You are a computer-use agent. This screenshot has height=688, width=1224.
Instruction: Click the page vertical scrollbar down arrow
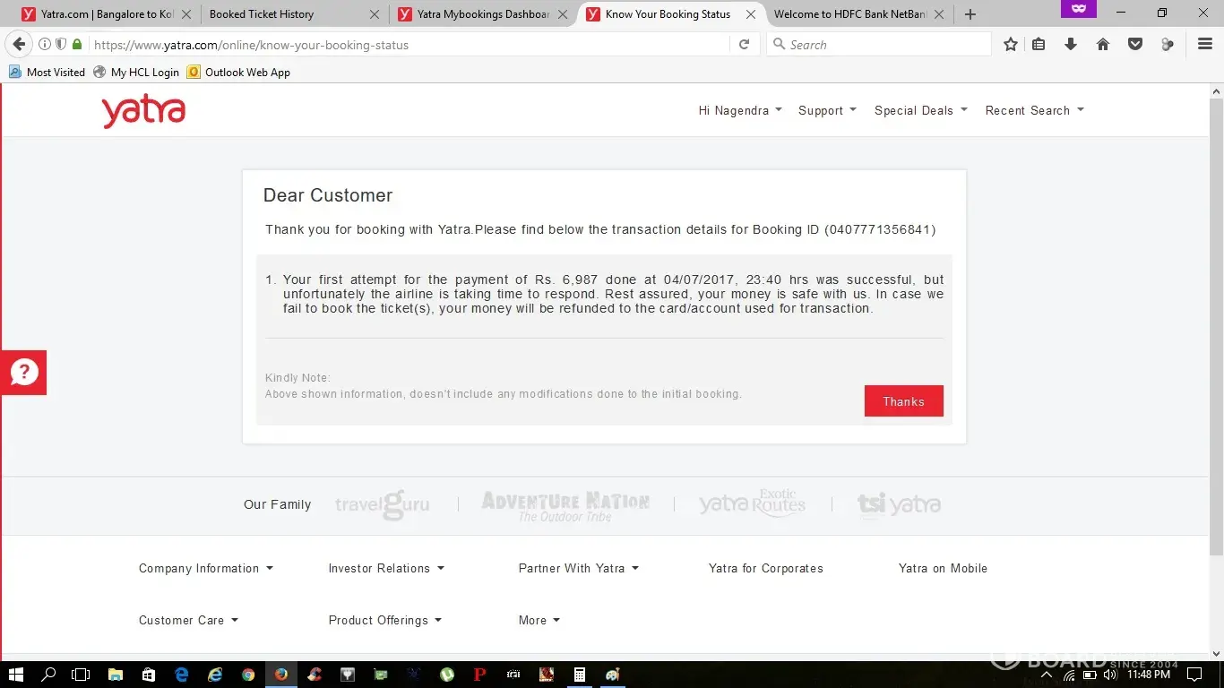(1216, 653)
